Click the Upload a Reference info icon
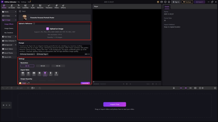The width and height of the screenshot is (218, 122). click(34, 24)
